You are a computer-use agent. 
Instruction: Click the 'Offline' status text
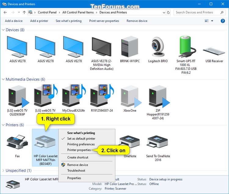tap(154, 184)
